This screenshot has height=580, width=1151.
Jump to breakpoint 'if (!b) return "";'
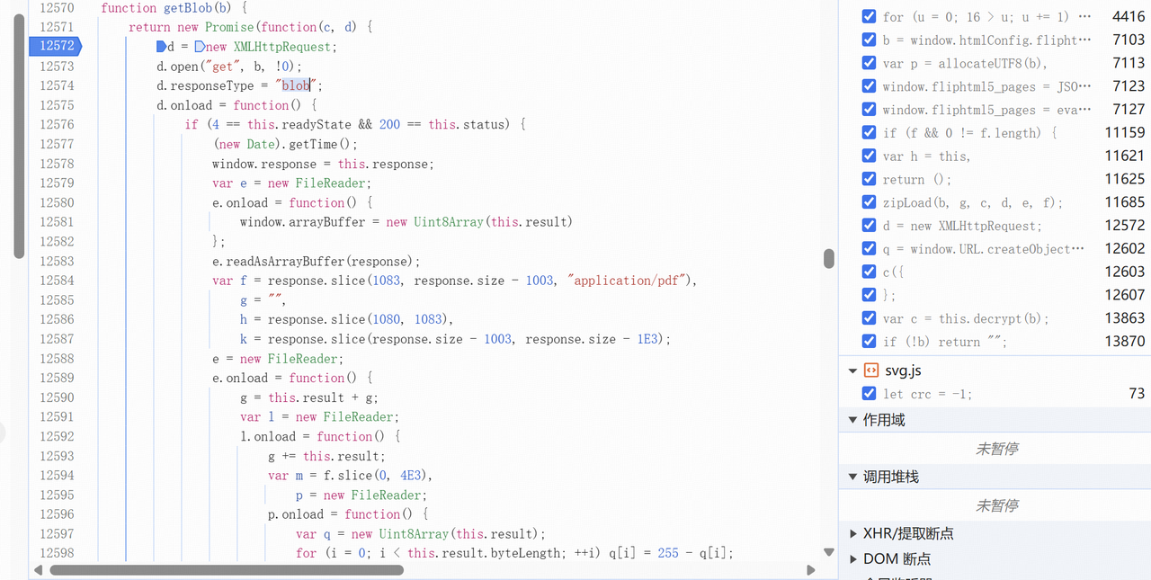coord(945,342)
